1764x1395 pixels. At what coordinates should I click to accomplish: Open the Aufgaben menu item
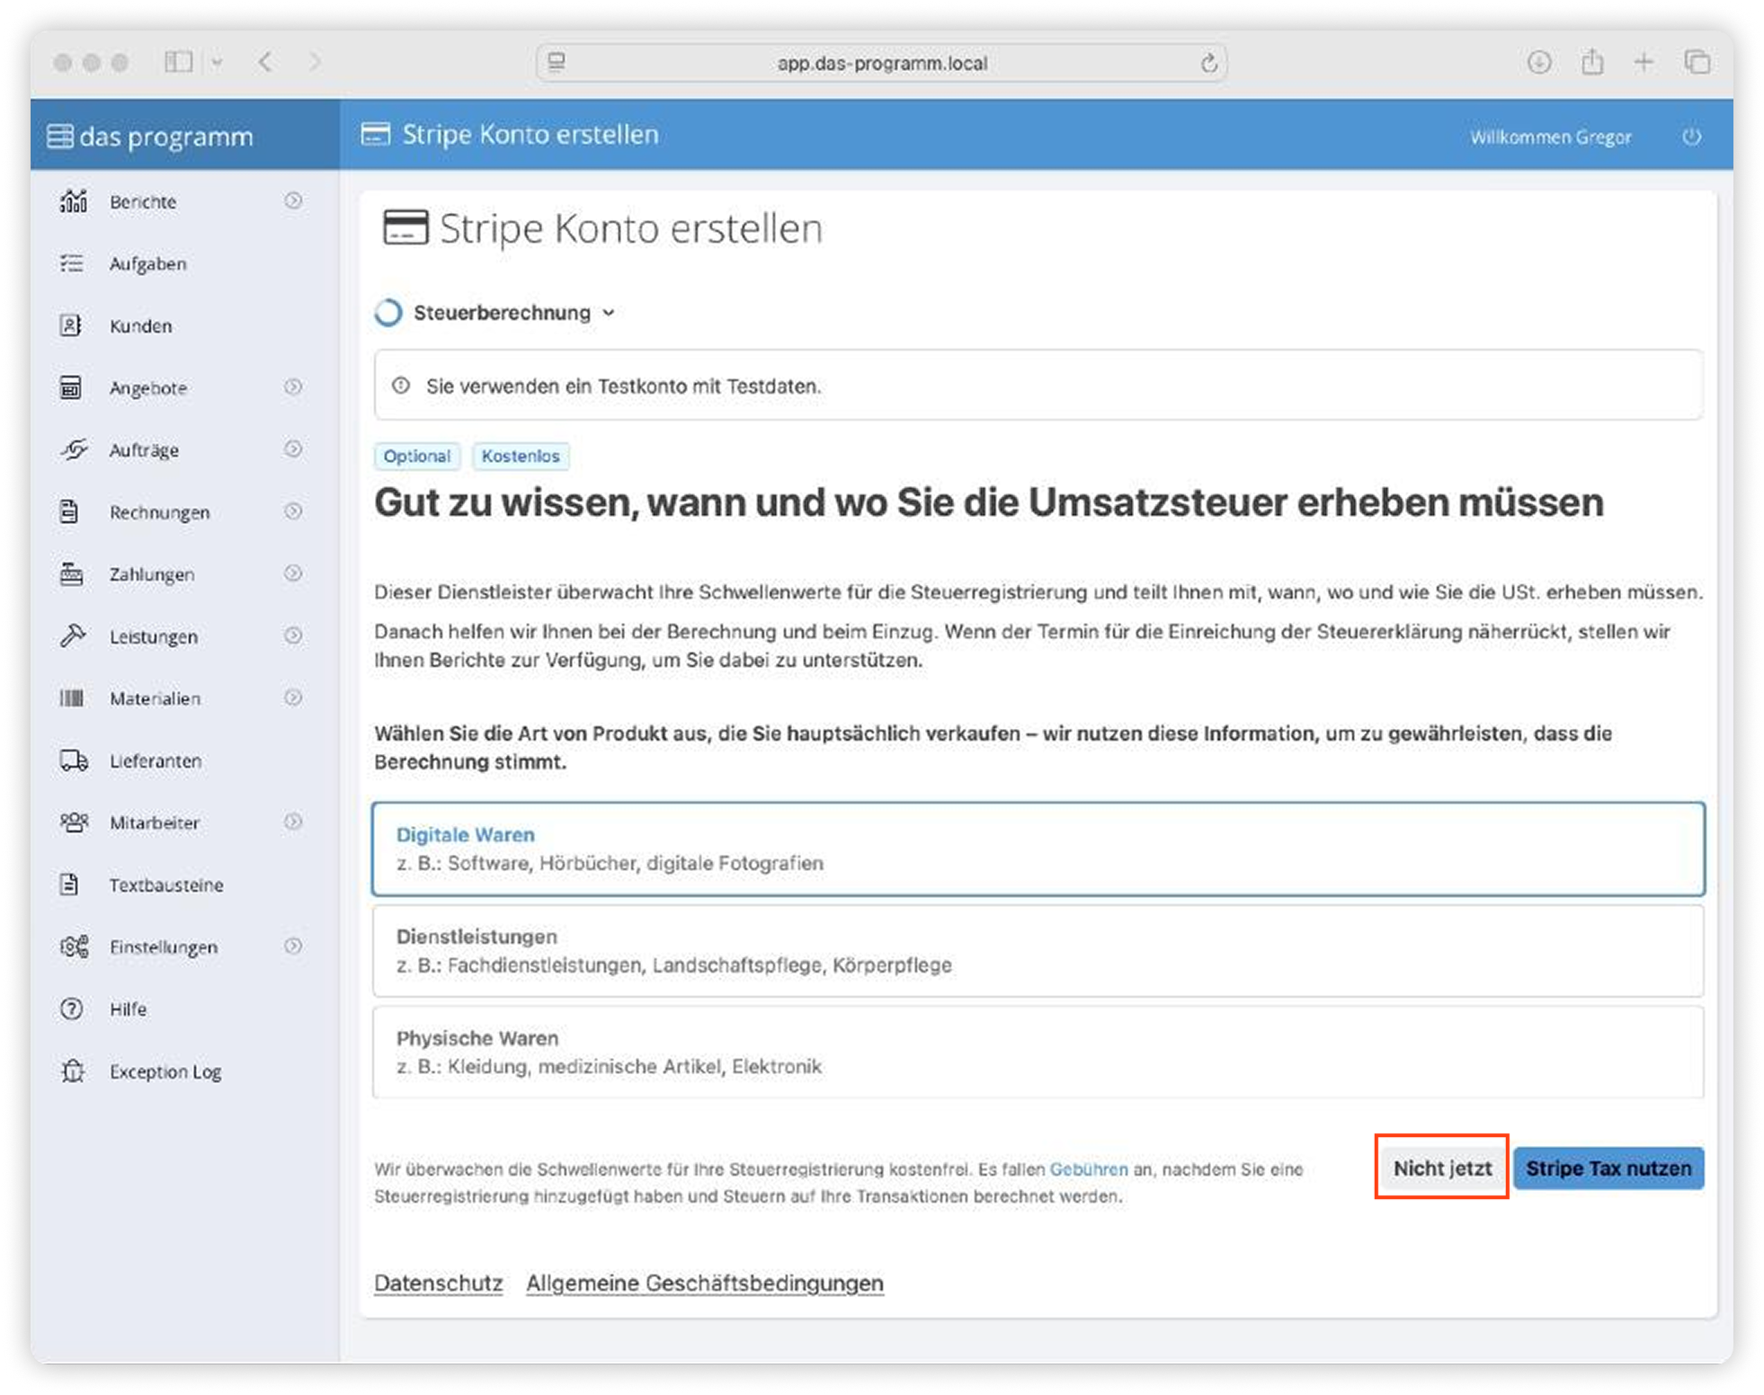coord(148,263)
